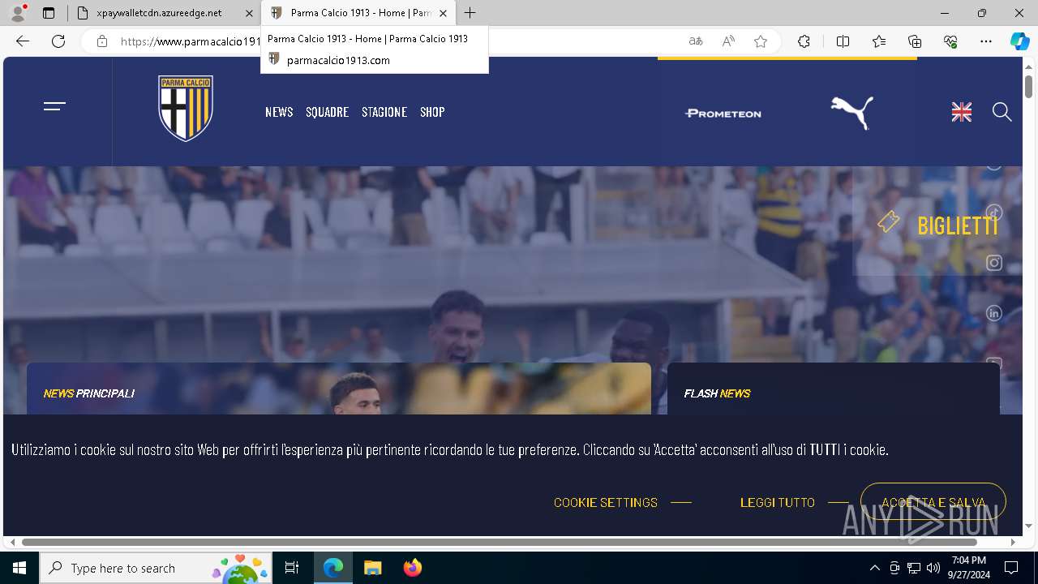Close the xpaywalletcdn tab
The width and height of the screenshot is (1038, 584).
point(249,13)
